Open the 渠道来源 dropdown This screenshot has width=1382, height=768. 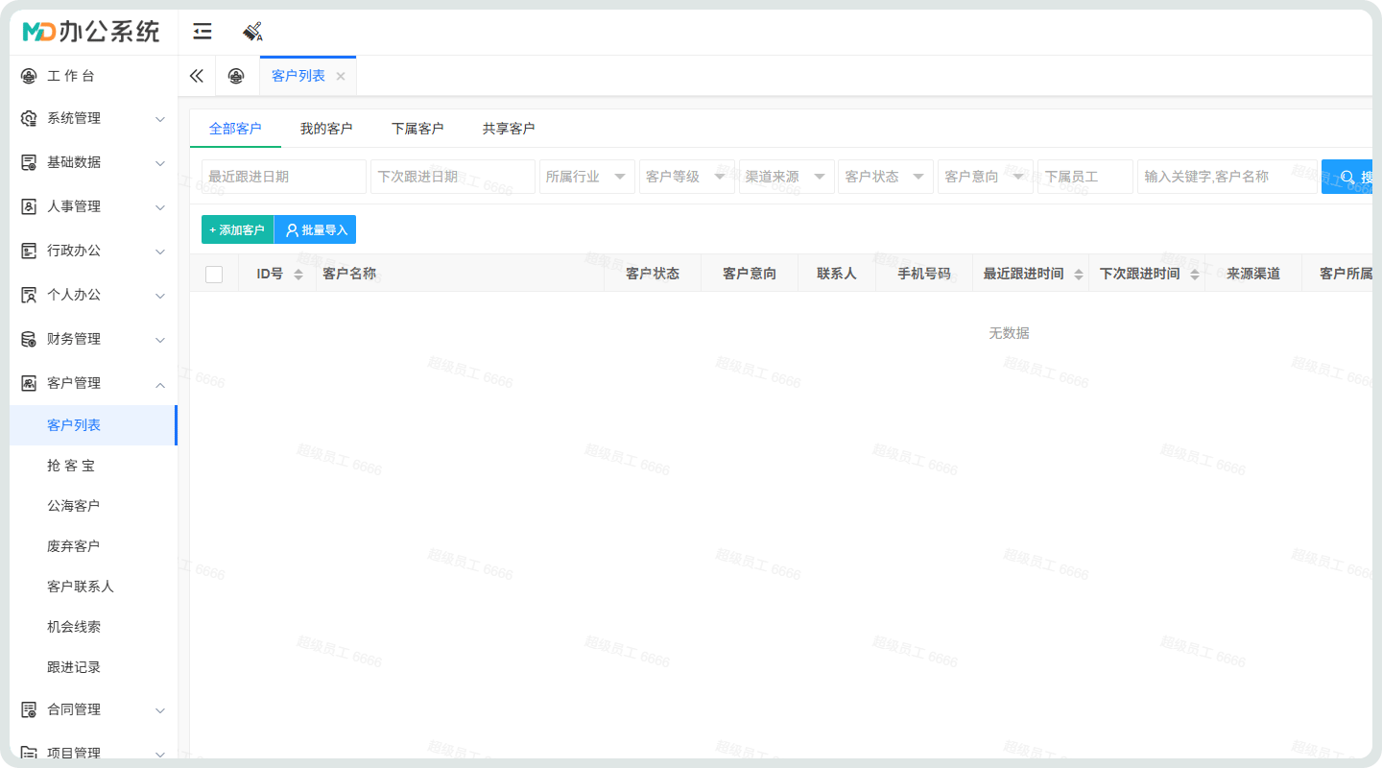click(x=786, y=177)
